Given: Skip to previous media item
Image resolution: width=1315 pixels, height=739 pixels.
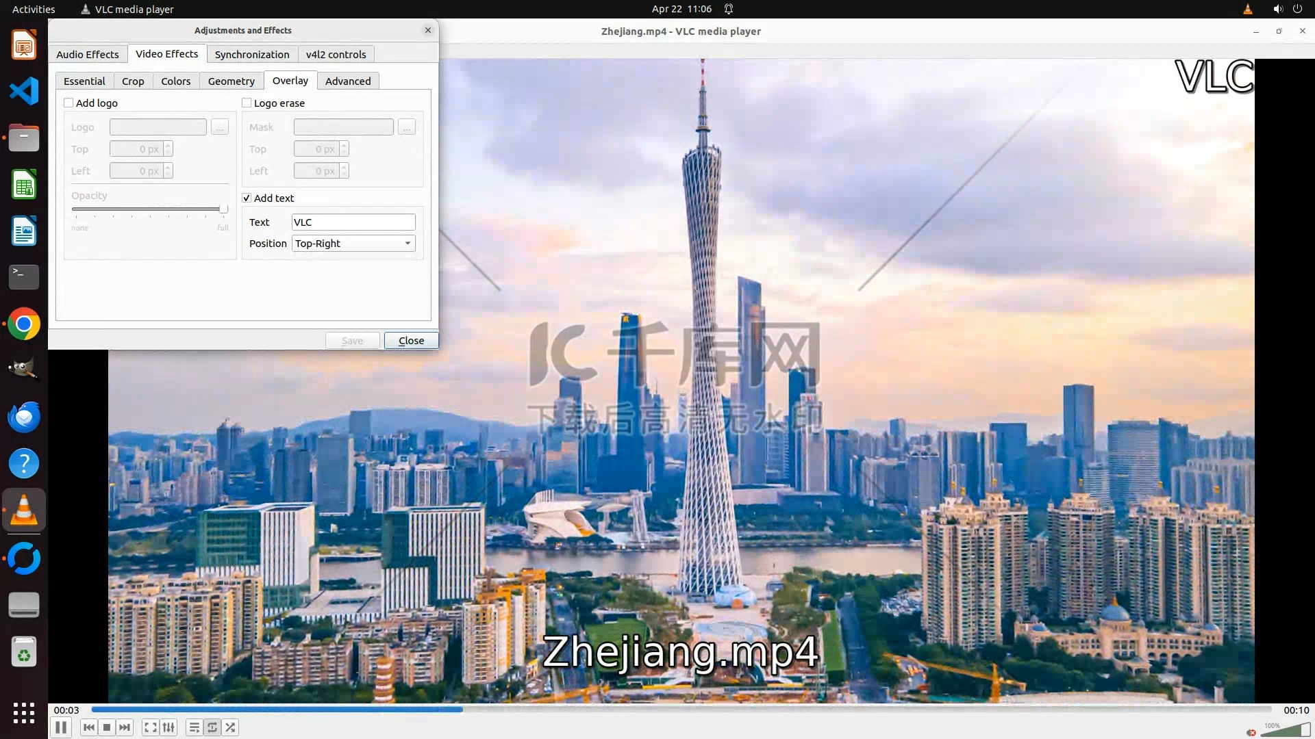Looking at the screenshot, I should 88,727.
